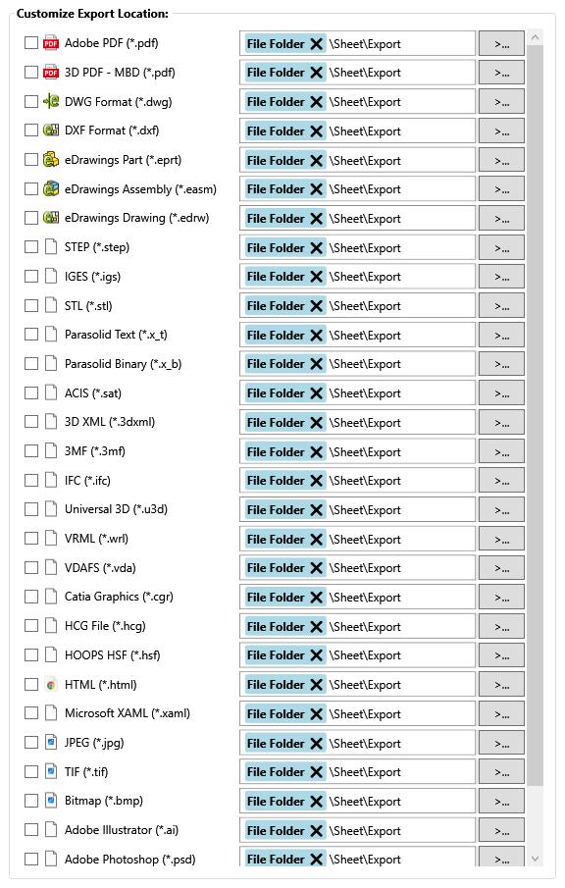Select the VDAFS (*.vda) label
Image resolution: width=565 pixels, height=888 pixels.
[x=100, y=567]
